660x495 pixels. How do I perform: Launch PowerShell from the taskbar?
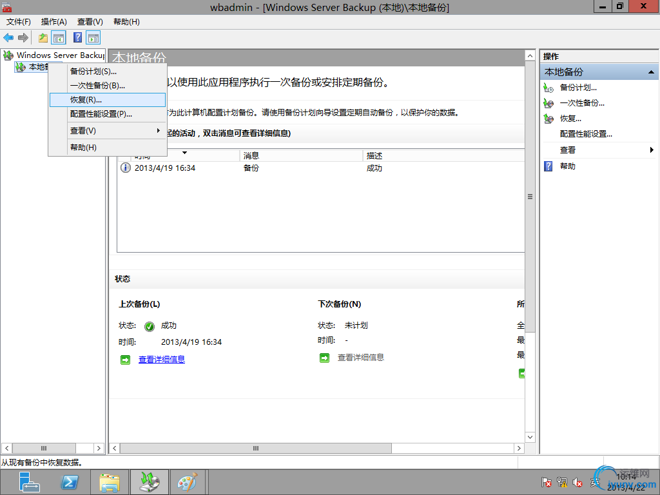70,482
